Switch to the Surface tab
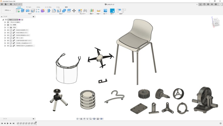This screenshot has width=223, height=126. tap(29, 7)
